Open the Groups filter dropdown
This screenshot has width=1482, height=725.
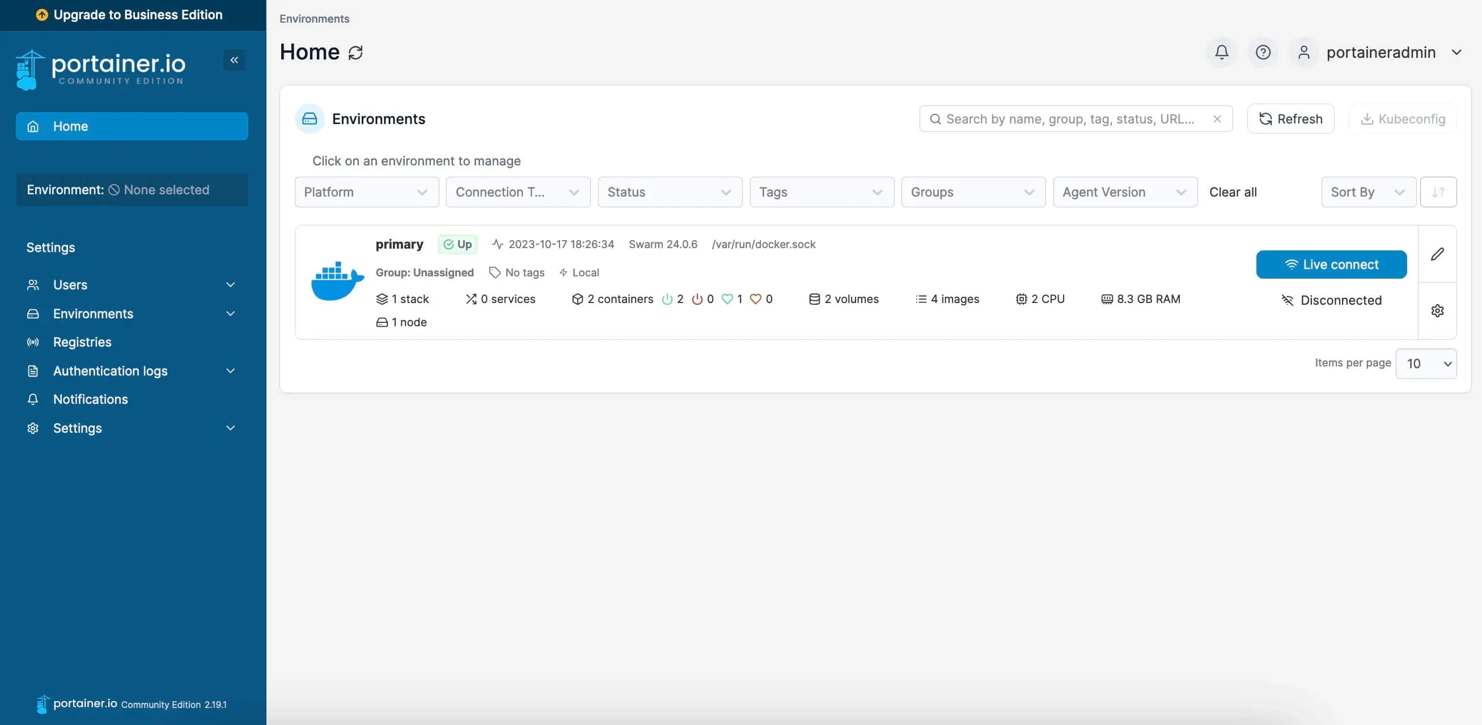[x=973, y=192]
